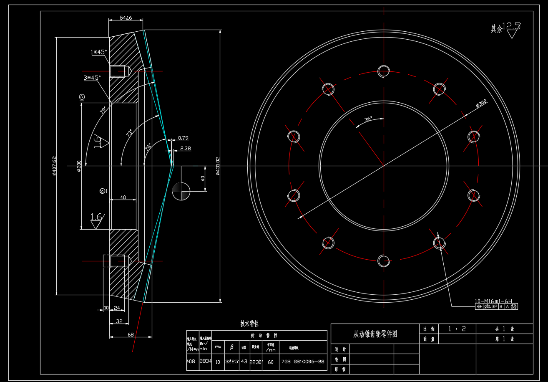This screenshot has width=548, height=382.
Task: Select the 54.16 width dimension text
Action: tap(126, 18)
